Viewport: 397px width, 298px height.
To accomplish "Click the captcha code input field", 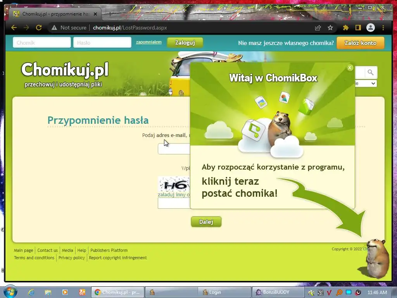I will [174, 203].
